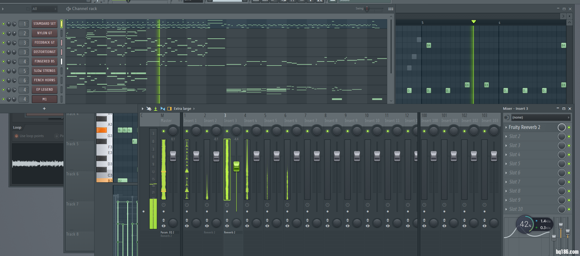Click the channel rack vertical scrollbar
This screenshot has width=580, height=256.
click(x=391, y=47)
